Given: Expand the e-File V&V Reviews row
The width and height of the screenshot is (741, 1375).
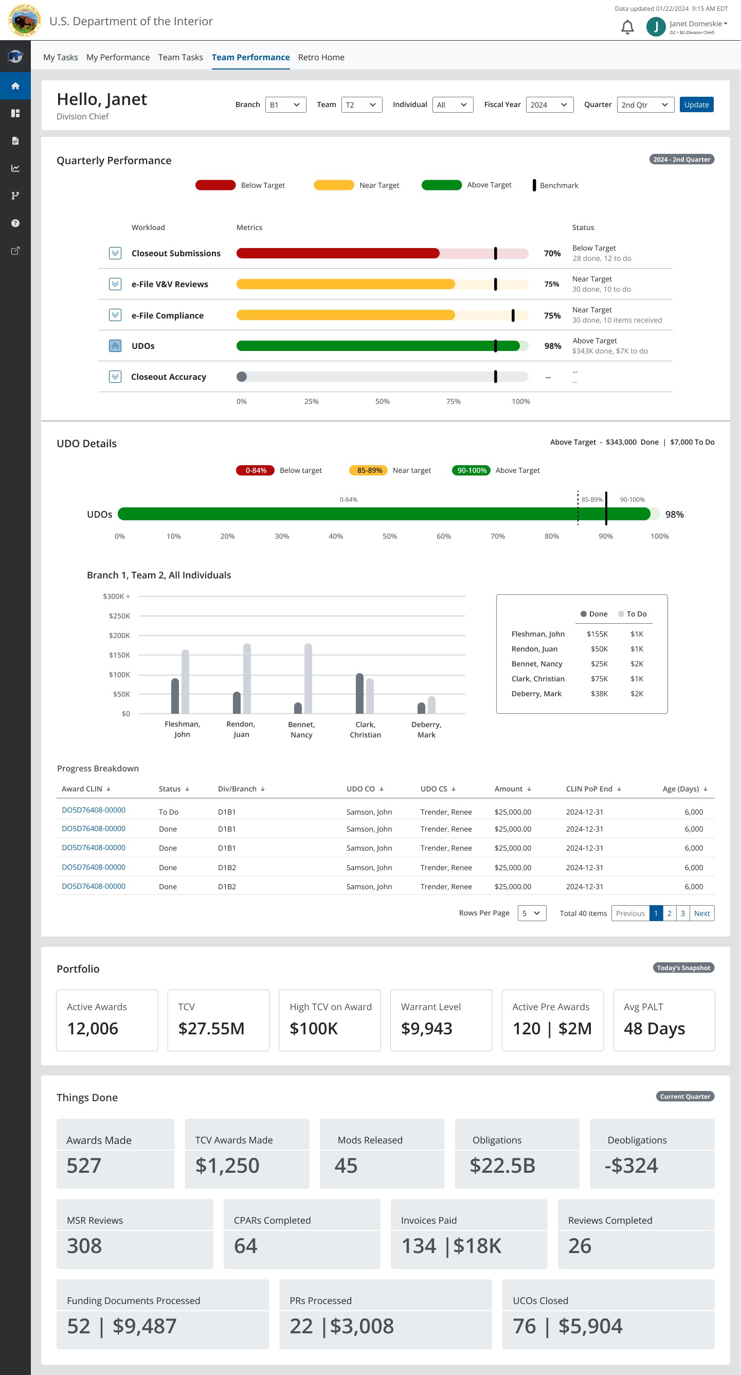Looking at the screenshot, I should (x=115, y=284).
